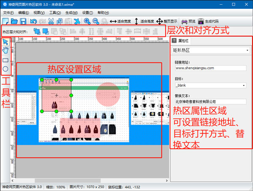The image size is (253, 191).
Task: Select the circle hotspot tool
Action: click(x=5, y=69)
